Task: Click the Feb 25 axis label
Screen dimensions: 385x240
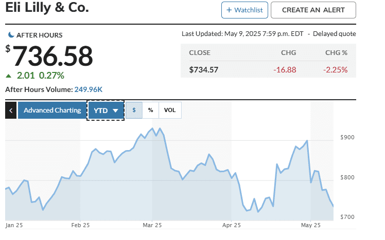Action: click(80, 225)
